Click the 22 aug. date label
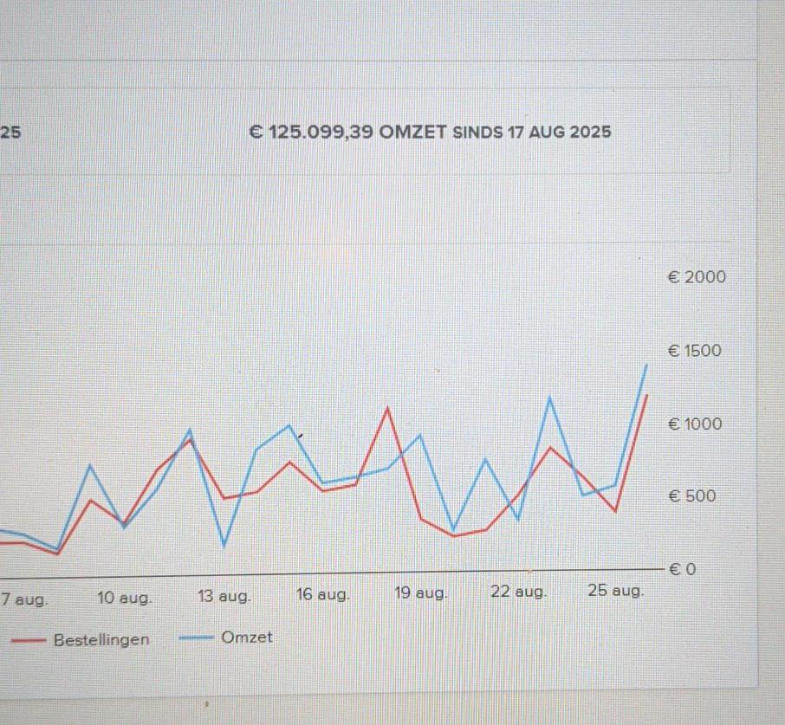 pos(519,592)
